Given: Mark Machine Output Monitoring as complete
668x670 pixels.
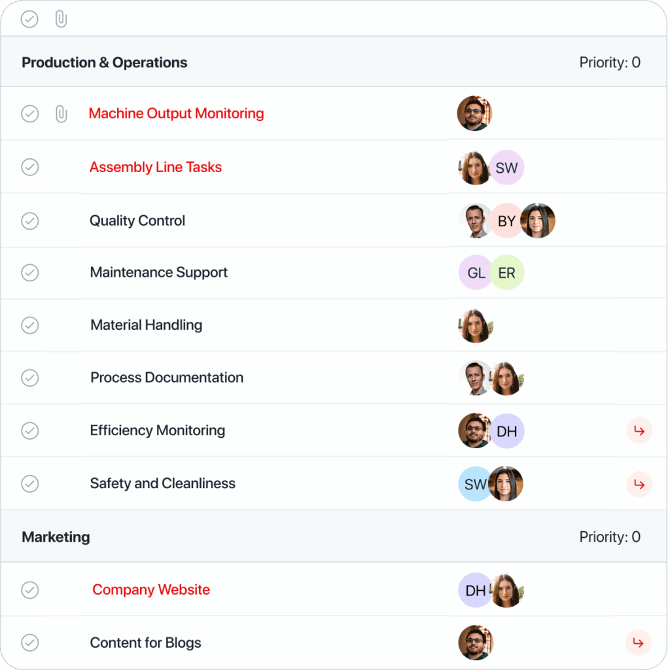Looking at the screenshot, I should (x=29, y=113).
